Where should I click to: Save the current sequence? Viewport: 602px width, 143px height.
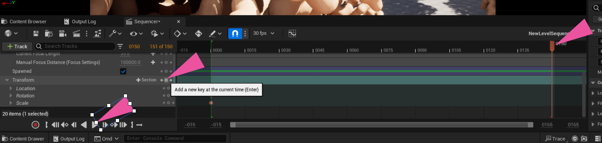[36, 33]
